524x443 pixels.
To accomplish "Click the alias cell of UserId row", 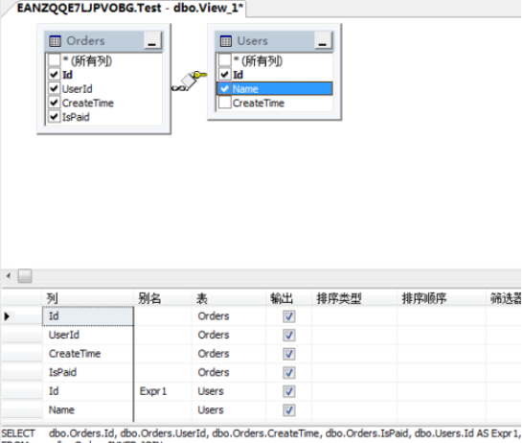I will click(163, 335).
